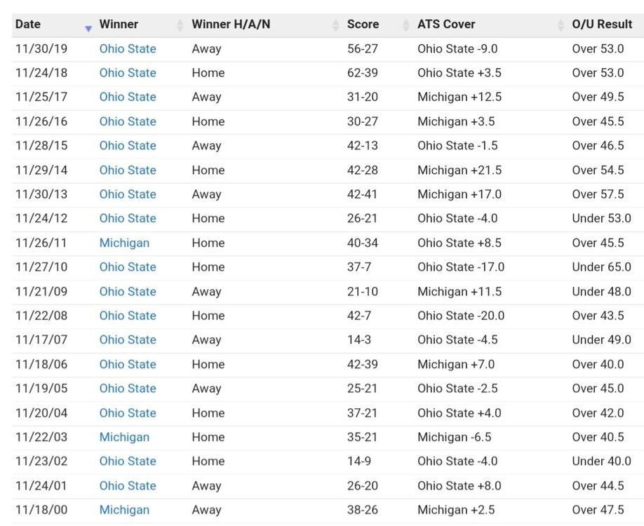The height and width of the screenshot is (526, 644).
Task: Follow the Ohio State winner link for 11/26/16
Action: 128,121
